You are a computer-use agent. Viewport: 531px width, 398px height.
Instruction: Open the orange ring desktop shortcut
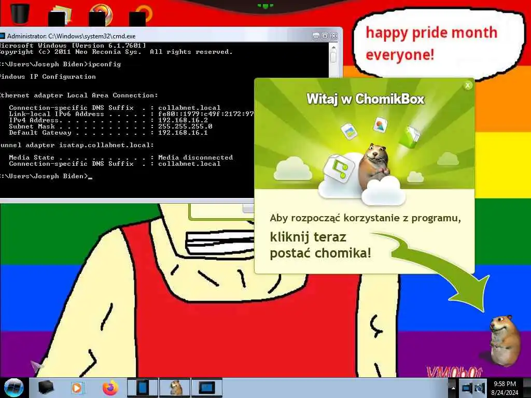tap(141, 15)
